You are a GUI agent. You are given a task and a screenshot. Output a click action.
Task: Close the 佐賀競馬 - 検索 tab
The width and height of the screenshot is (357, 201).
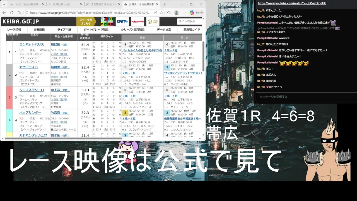(x=81, y=4)
